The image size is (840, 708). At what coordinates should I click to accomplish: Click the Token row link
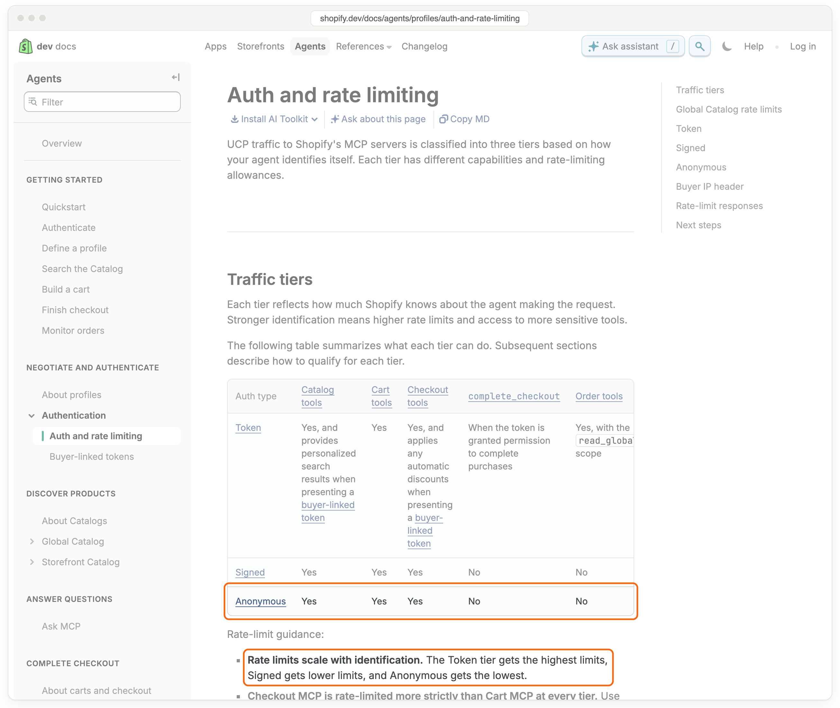click(248, 428)
